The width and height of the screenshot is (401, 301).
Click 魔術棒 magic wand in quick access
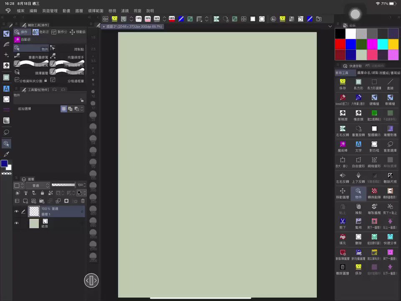click(343, 147)
